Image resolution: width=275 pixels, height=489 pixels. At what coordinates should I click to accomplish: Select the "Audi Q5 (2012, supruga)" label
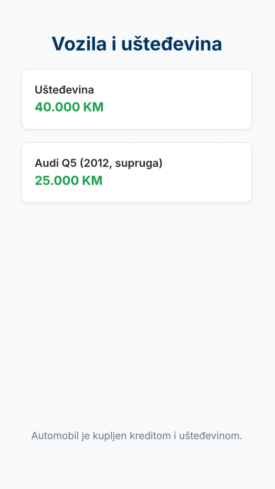[98, 163]
